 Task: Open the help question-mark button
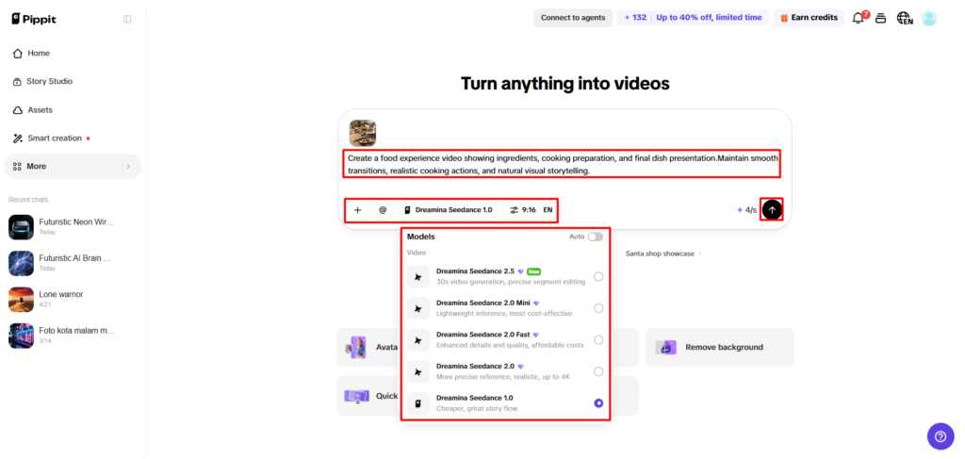pyautogui.click(x=940, y=436)
